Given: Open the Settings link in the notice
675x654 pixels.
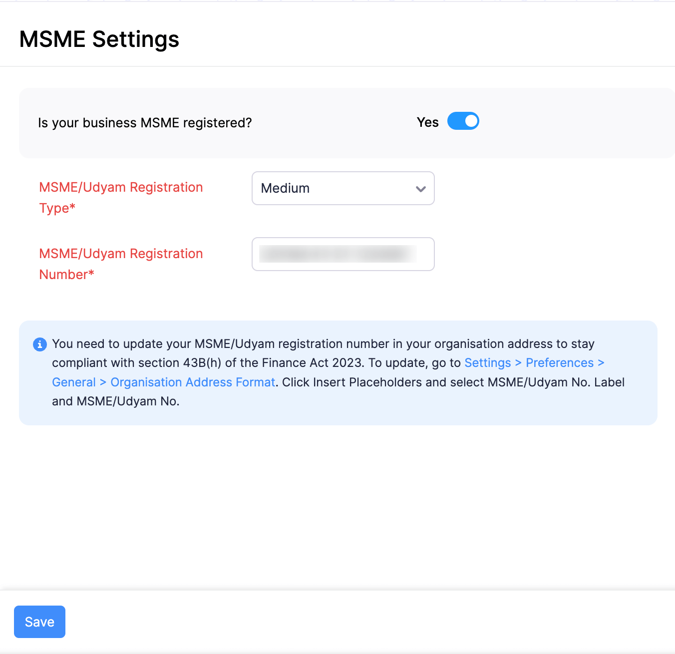Looking at the screenshot, I should point(488,363).
